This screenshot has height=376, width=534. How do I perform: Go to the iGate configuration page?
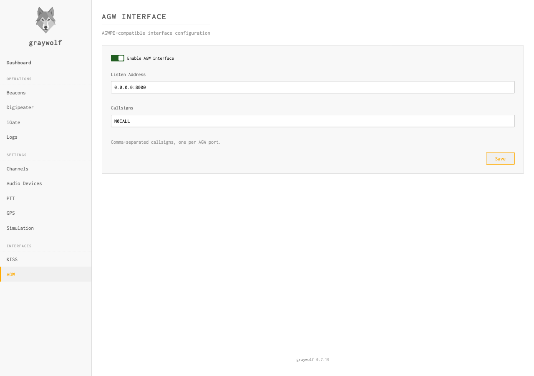point(13,122)
